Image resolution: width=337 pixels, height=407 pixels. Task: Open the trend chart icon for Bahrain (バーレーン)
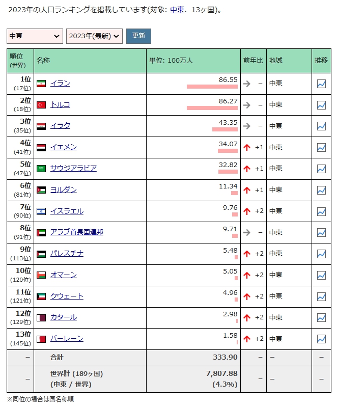pyautogui.click(x=321, y=339)
